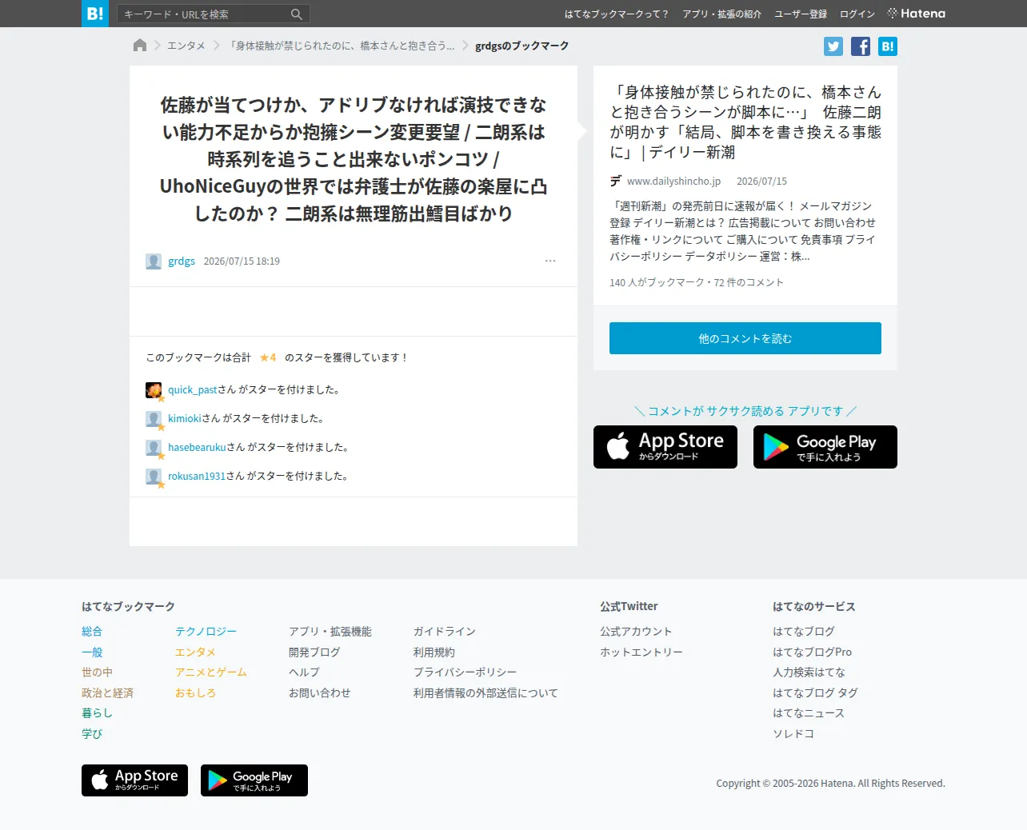Viewport: 1027px width, 830px height.
Task: Open おもしろ footer category
Action: [x=196, y=693]
